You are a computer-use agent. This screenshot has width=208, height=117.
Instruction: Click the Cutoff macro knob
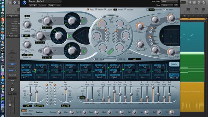[84, 112]
